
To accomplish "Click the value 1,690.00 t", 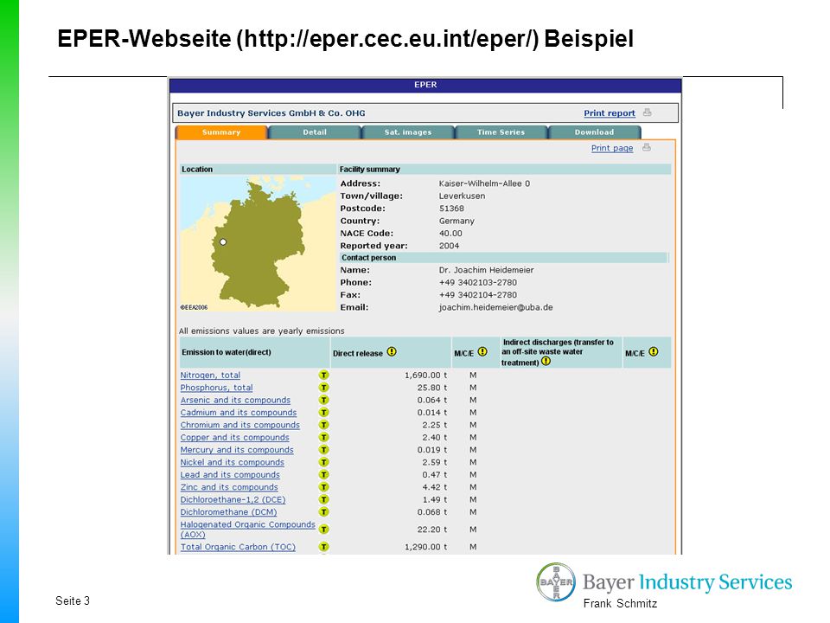I will click(425, 375).
